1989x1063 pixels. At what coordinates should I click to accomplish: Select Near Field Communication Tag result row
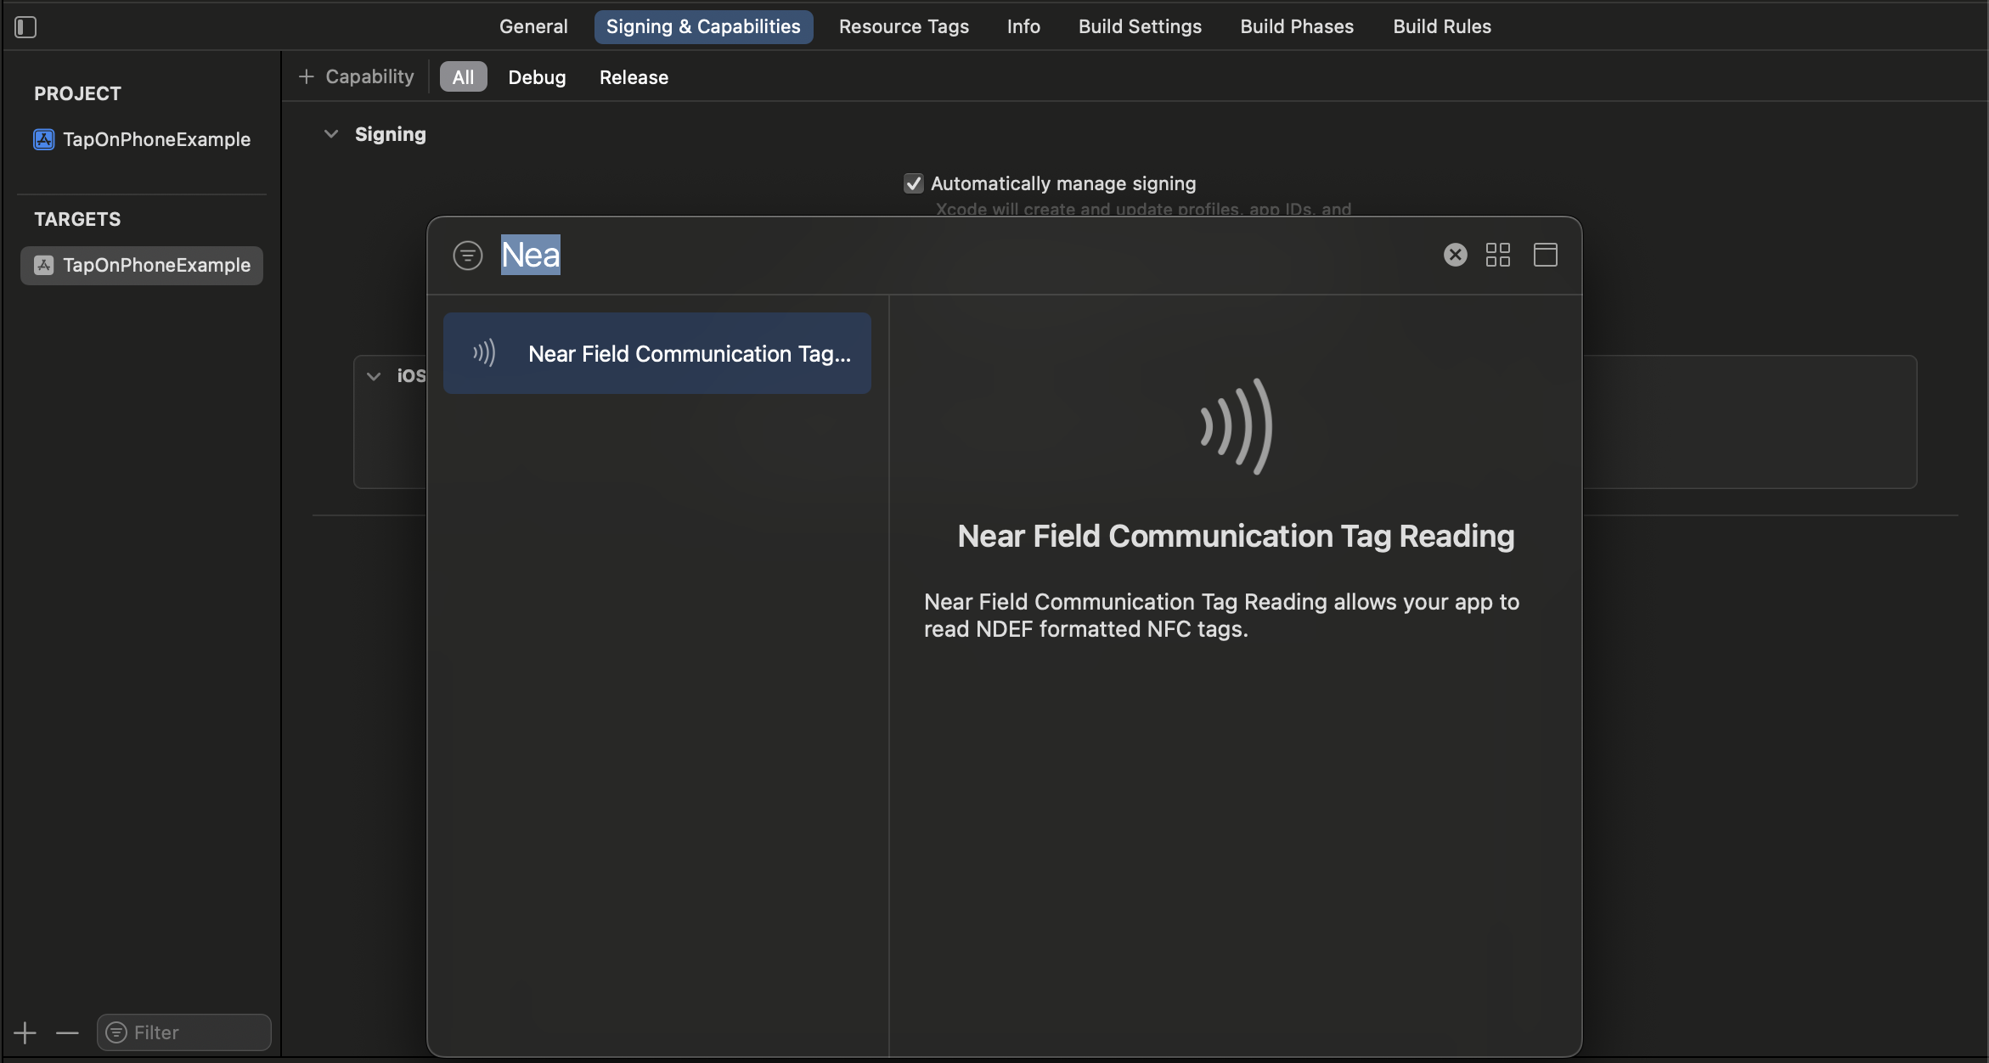click(x=657, y=353)
